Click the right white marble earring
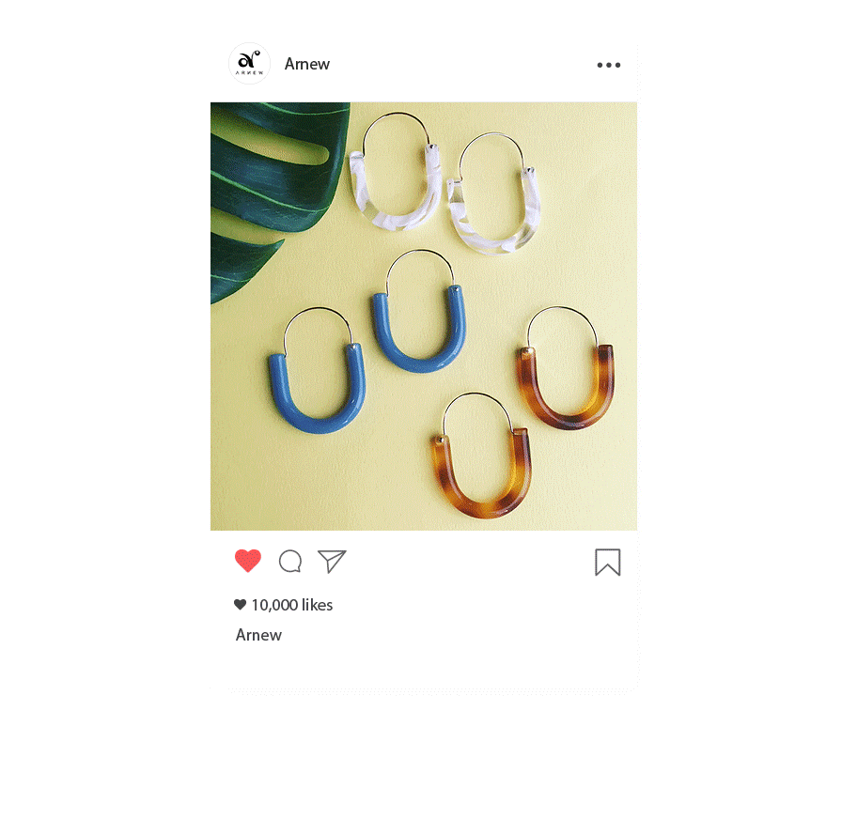 click(x=493, y=193)
